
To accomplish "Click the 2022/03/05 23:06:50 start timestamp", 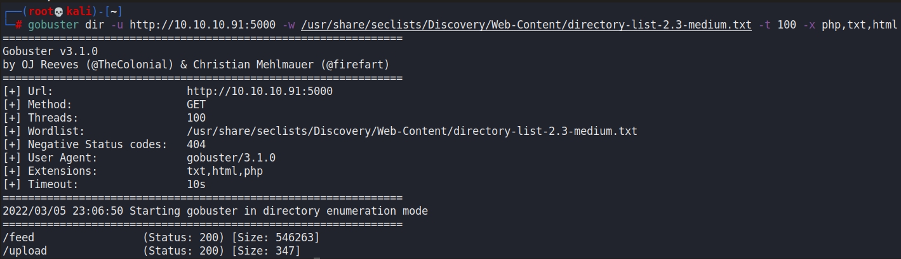I will 63,211.
